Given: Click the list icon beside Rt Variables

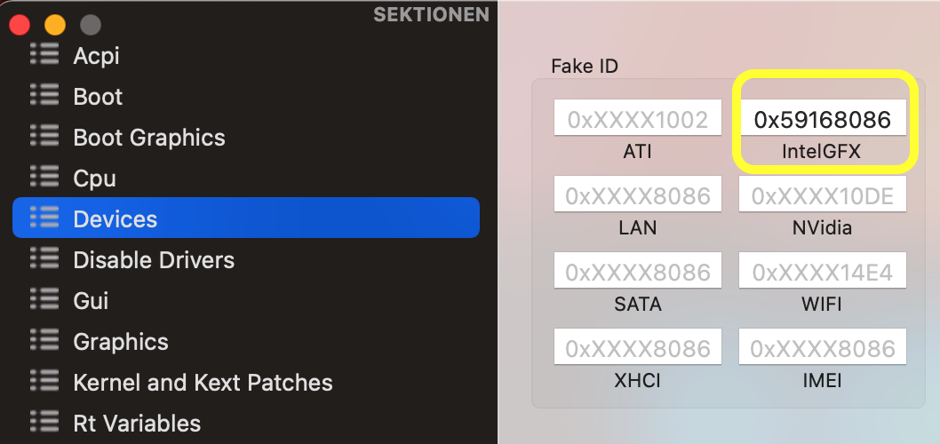Looking at the screenshot, I should coord(44,422).
